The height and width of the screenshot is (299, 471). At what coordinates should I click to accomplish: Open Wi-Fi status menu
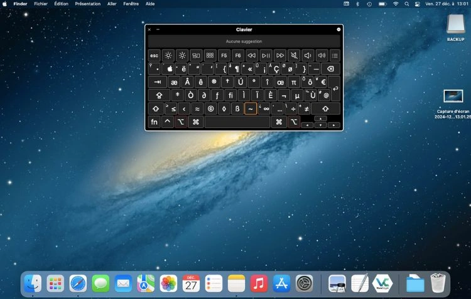[396, 4]
